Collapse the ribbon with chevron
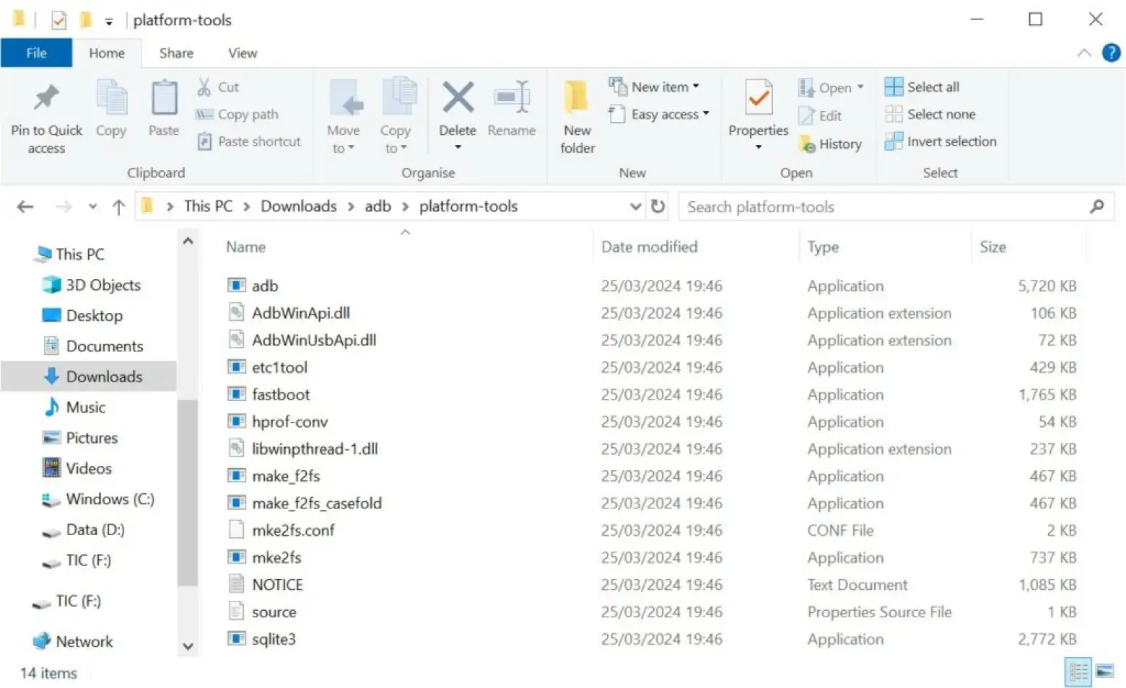Image resolution: width=1126 pixels, height=688 pixels. click(x=1083, y=53)
